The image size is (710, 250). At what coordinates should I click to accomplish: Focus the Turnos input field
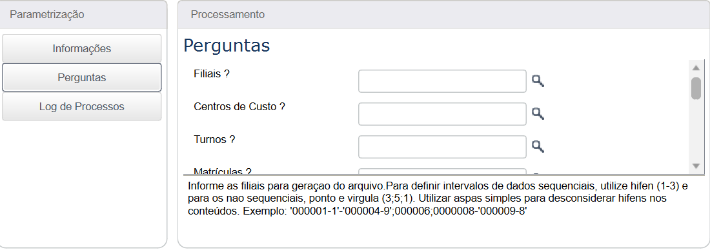(x=442, y=146)
